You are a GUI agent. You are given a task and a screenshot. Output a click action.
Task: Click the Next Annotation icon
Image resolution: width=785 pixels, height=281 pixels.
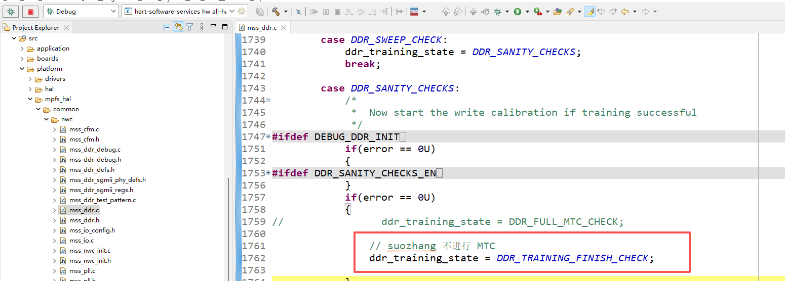[x=613, y=12]
